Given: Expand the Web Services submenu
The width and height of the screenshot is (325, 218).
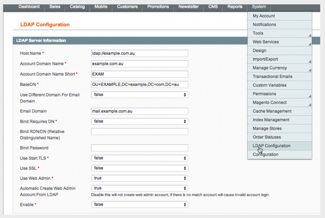Looking at the screenshot, I should click(x=280, y=42).
